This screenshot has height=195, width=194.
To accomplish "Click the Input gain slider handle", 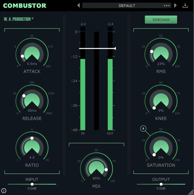I will pos(32,184).
